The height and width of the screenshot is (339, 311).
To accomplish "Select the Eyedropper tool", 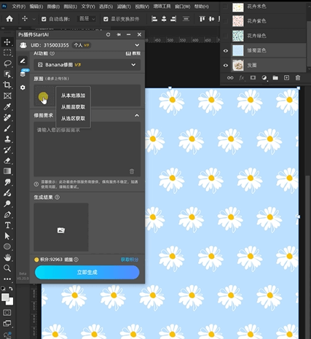I will [7, 106].
